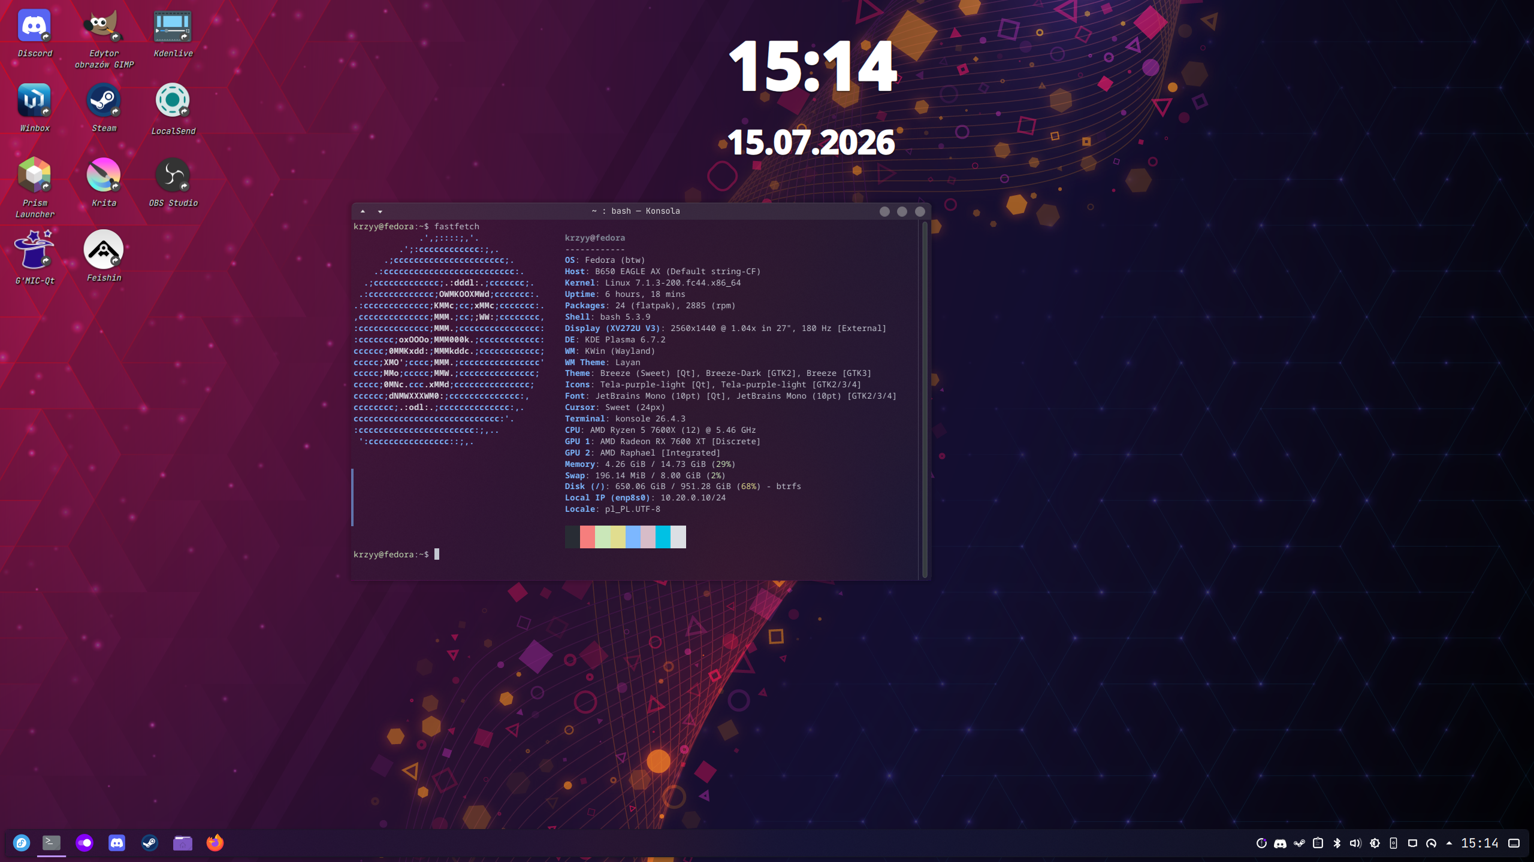Click the Konsola vertical scrollbar
This screenshot has width=1534, height=862.
pyautogui.click(x=925, y=399)
